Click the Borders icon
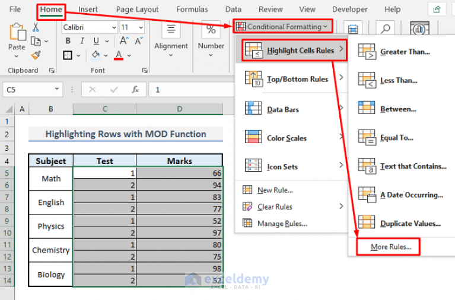 [x=68, y=55]
